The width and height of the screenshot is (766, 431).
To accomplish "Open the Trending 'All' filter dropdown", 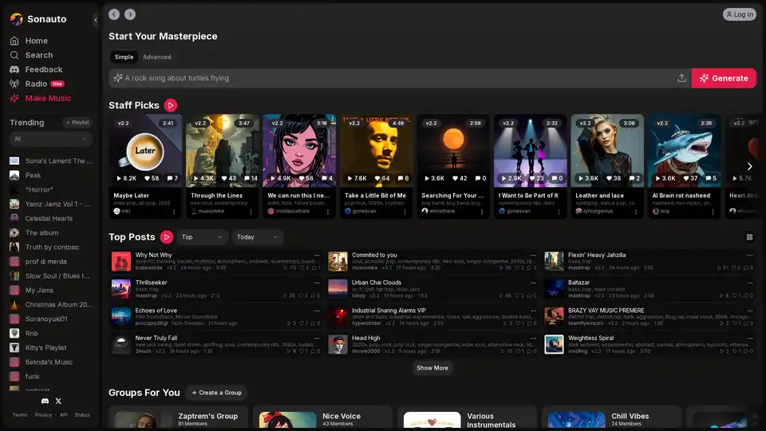I will pyautogui.click(x=49, y=139).
